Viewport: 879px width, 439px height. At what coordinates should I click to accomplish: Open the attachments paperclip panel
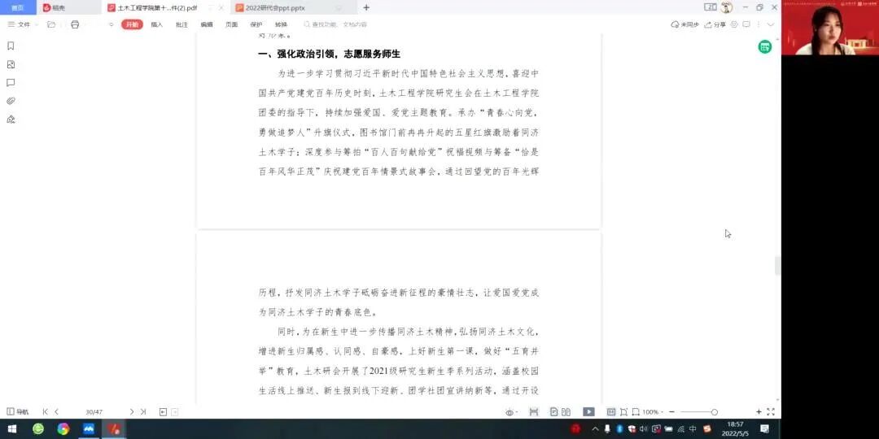(11, 102)
